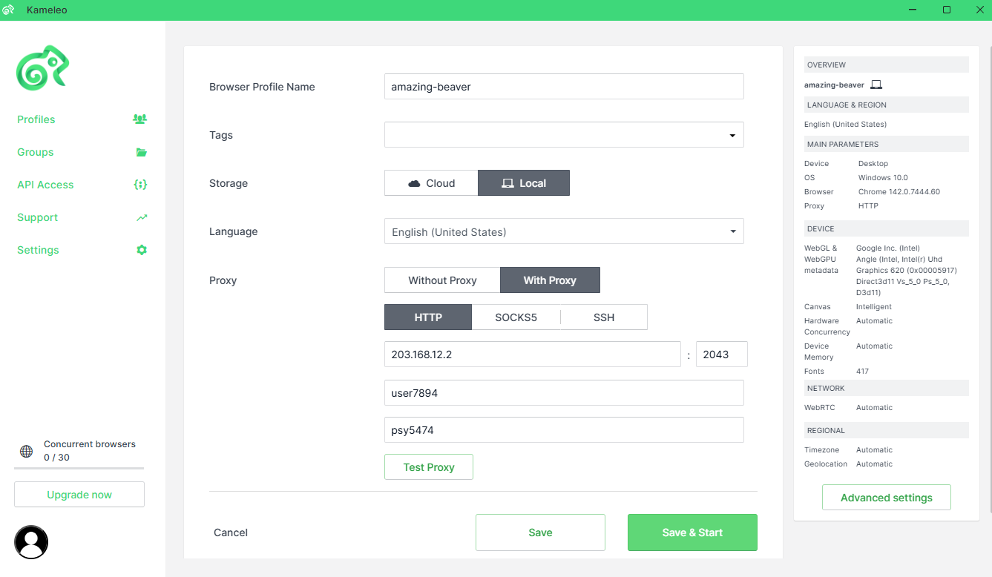Image resolution: width=992 pixels, height=577 pixels.
Task: Click the MAIN PARAMETERS section header
Action: click(x=886, y=144)
